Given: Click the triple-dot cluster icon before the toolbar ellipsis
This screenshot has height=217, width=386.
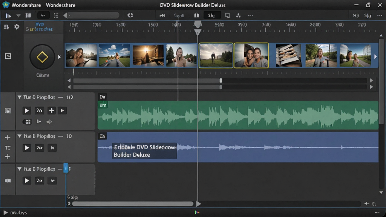Looking at the screenshot, I should [238, 15].
